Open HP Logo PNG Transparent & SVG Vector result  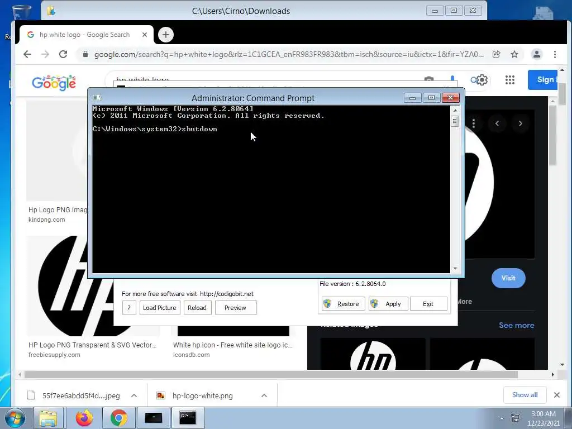point(92,345)
